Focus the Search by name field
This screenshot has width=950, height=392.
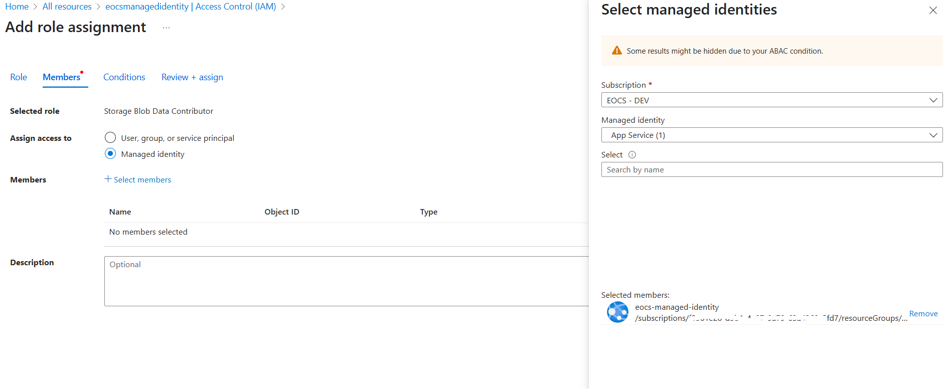coord(772,170)
